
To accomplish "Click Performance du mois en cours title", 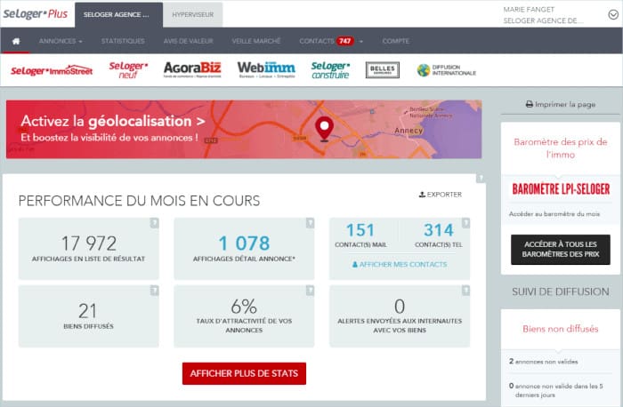I will point(139,200).
